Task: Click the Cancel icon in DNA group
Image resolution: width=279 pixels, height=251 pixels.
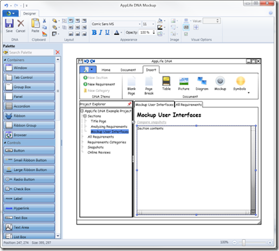Action: point(21,23)
